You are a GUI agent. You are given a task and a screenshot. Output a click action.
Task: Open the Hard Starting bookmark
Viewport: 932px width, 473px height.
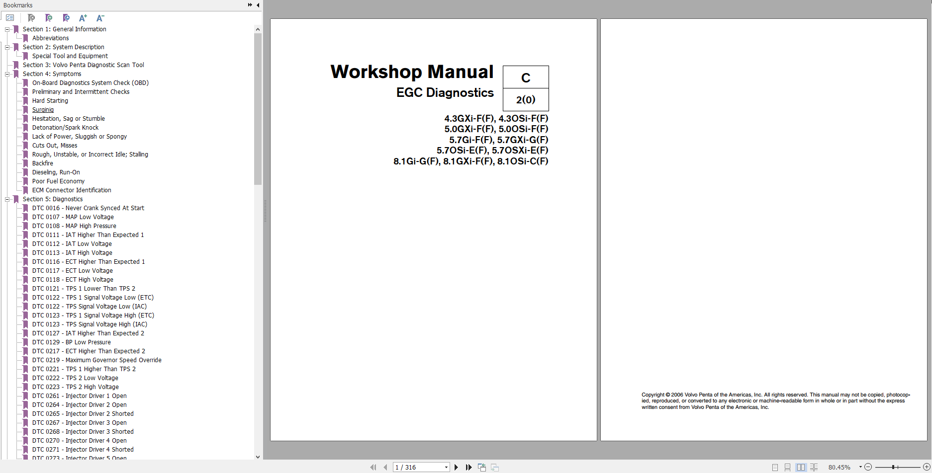coord(50,101)
